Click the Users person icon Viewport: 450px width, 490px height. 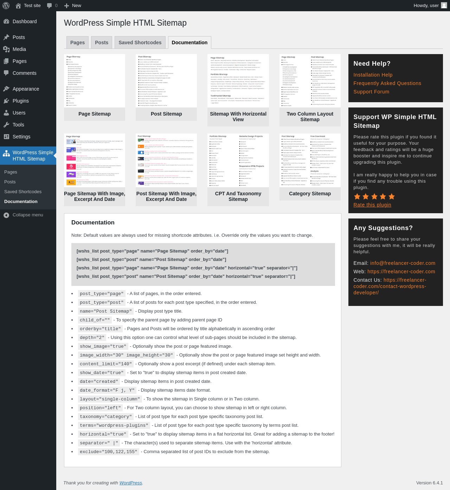click(x=6, y=113)
